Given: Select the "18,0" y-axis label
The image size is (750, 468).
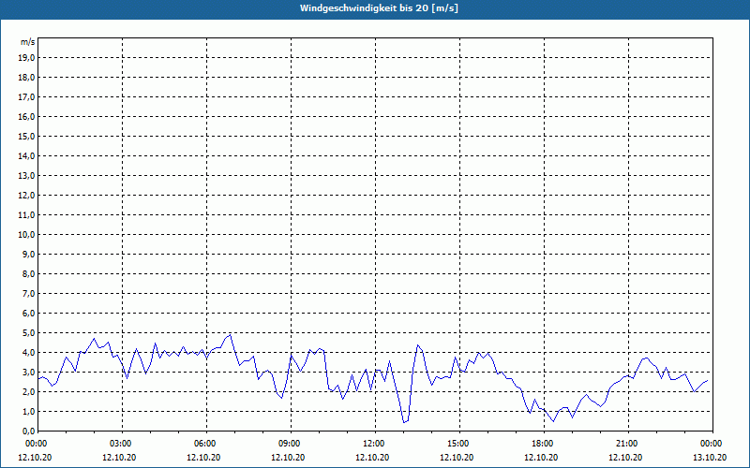Looking at the screenshot, I should pyautogui.click(x=26, y=78).
